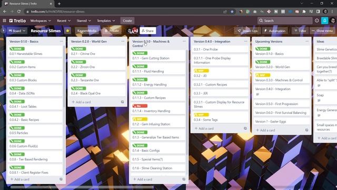Screen dimensions: 337x190
Task: Expand the collapsed sidebar arrow
Action: 3,31
